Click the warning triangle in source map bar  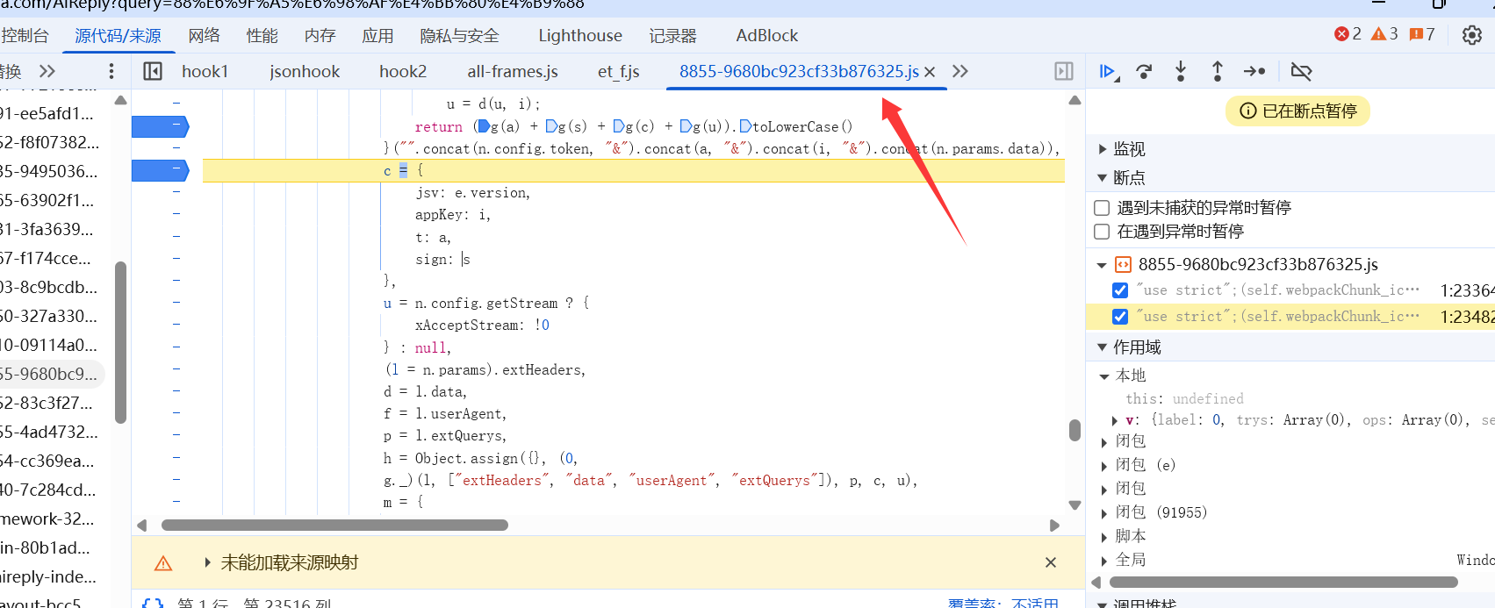point(163,563)
